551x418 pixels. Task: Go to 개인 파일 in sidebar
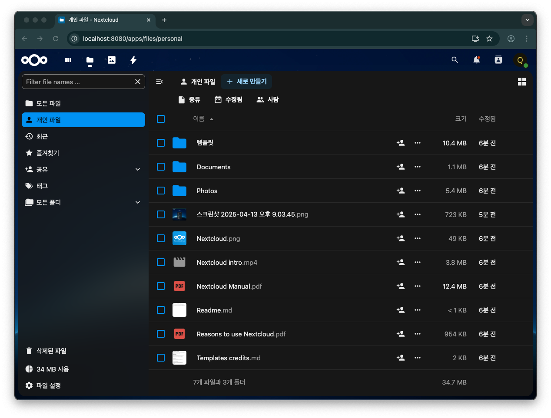pyautogui.click(x=83, y=120)
